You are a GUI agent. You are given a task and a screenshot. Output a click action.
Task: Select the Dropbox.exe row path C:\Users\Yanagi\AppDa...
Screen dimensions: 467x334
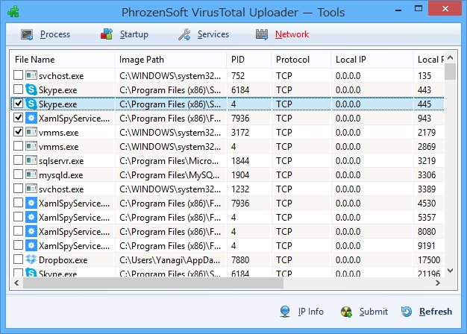tap(170, 260)
